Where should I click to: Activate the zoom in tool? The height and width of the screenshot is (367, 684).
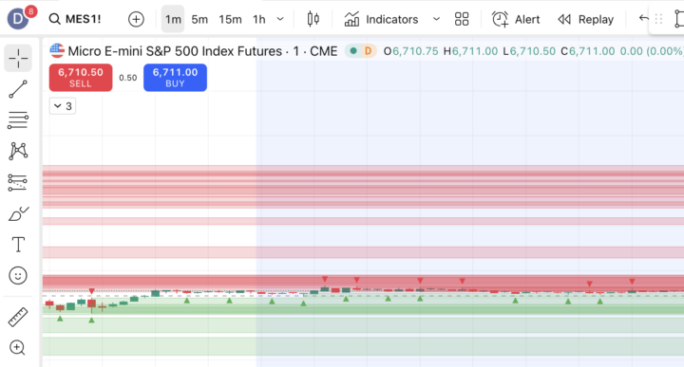click(x=17, y=347)
